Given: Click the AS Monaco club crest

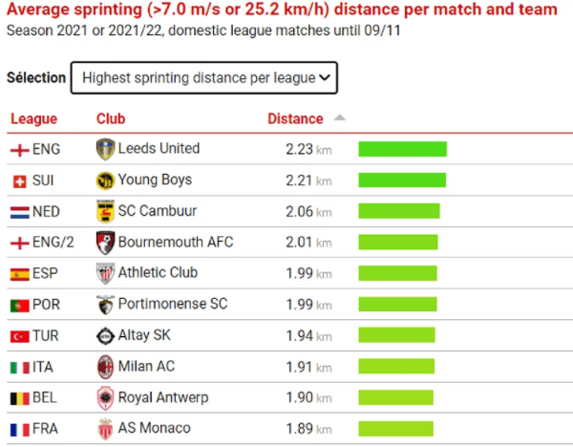Looking at the screenshot, I should [x=105, y=429].
